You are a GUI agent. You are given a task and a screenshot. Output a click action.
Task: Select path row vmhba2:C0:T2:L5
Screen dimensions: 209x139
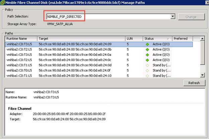click(99, 49)
